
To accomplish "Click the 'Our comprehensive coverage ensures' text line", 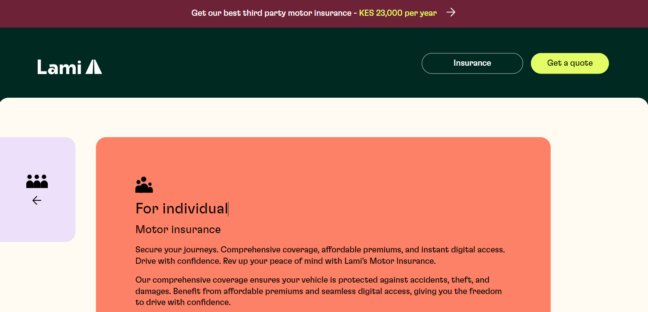I will click(219, 280).
